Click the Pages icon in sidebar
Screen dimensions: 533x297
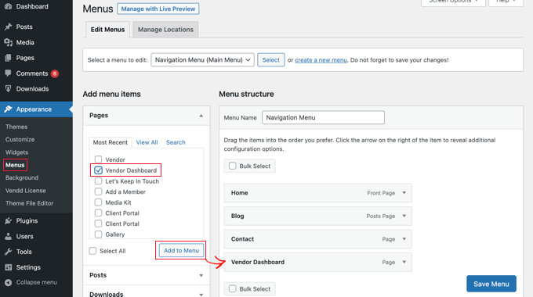[x=8, y=58]
